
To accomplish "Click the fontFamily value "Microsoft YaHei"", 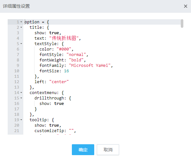I will pyautogui.click(x=90, y=66).
